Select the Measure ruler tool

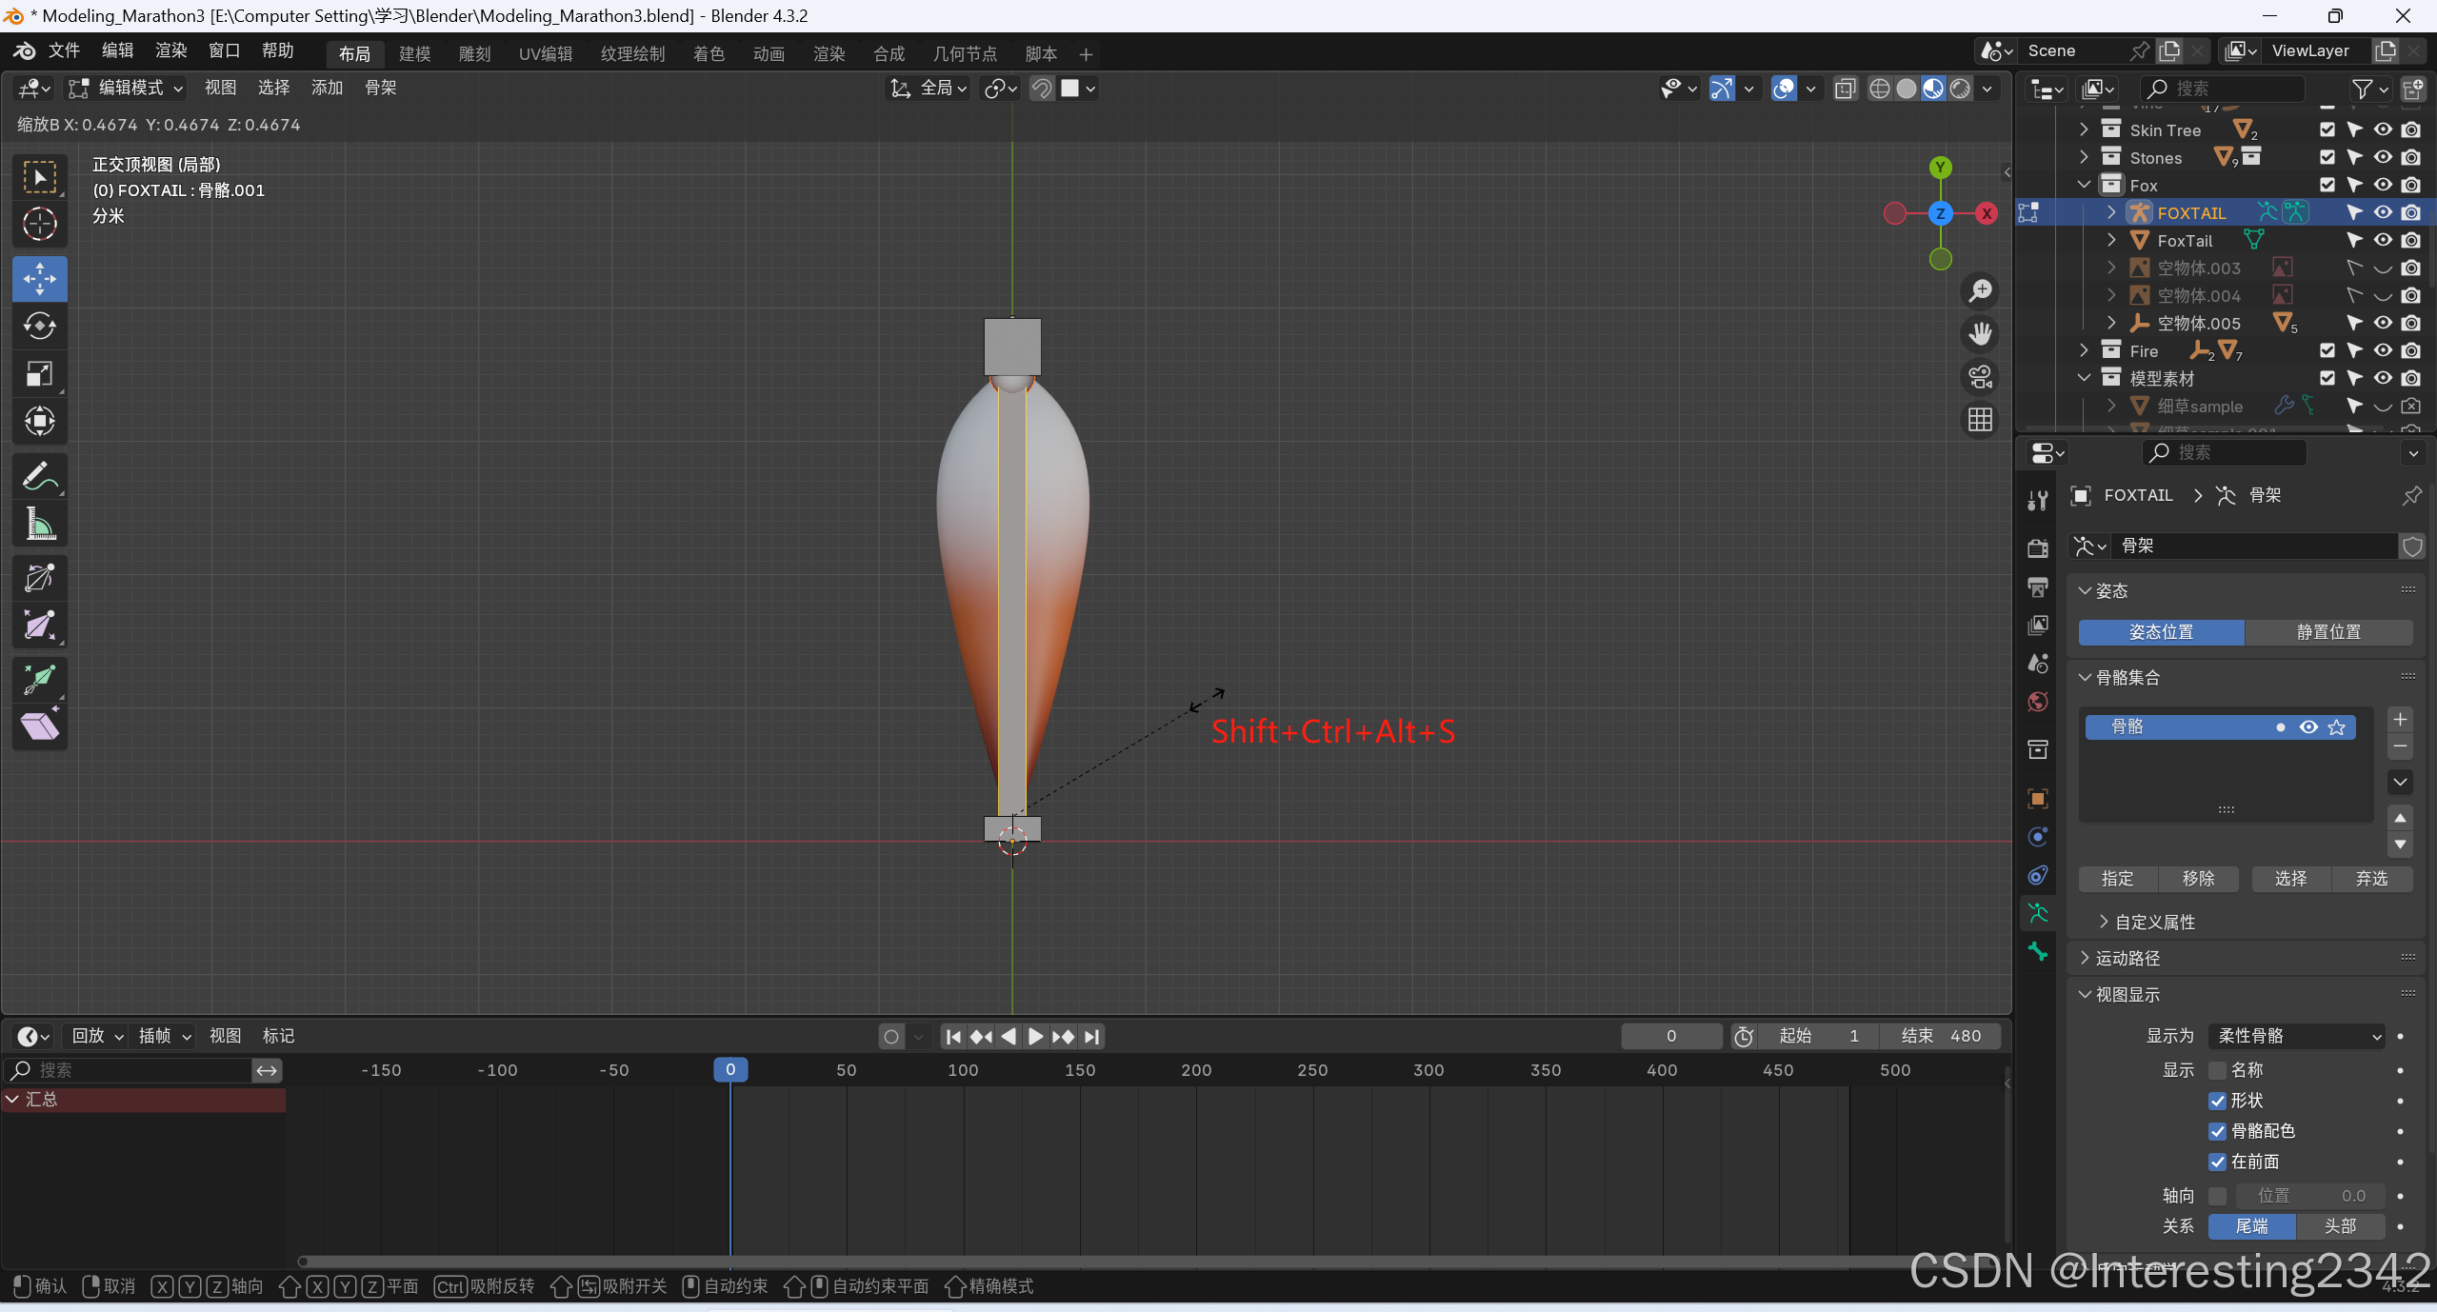[39, 524]
